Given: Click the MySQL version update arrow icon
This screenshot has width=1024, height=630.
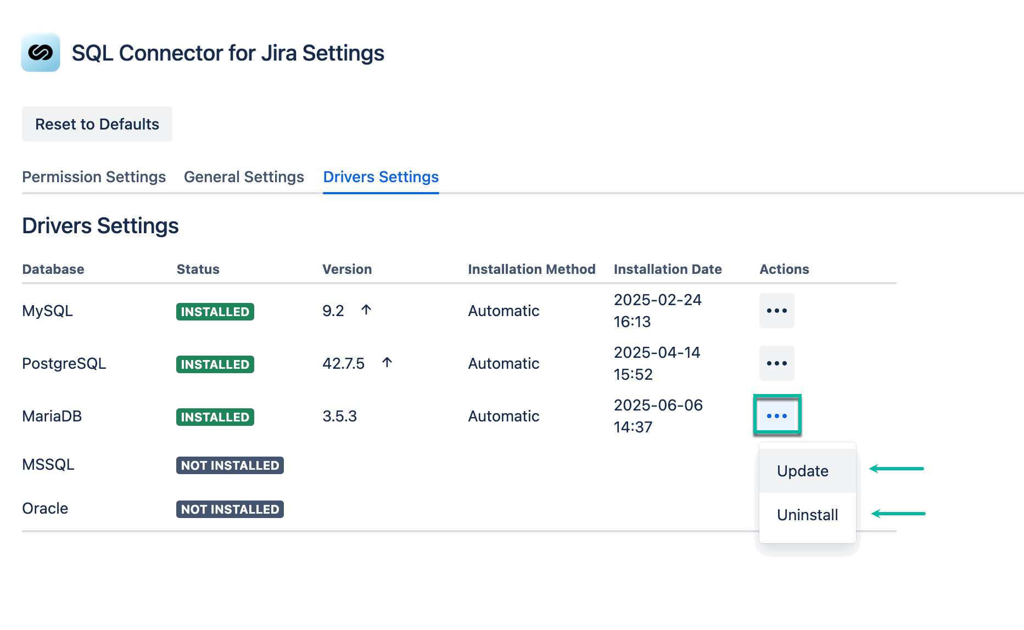Looking at the screenshot, I should coord(366,310).
